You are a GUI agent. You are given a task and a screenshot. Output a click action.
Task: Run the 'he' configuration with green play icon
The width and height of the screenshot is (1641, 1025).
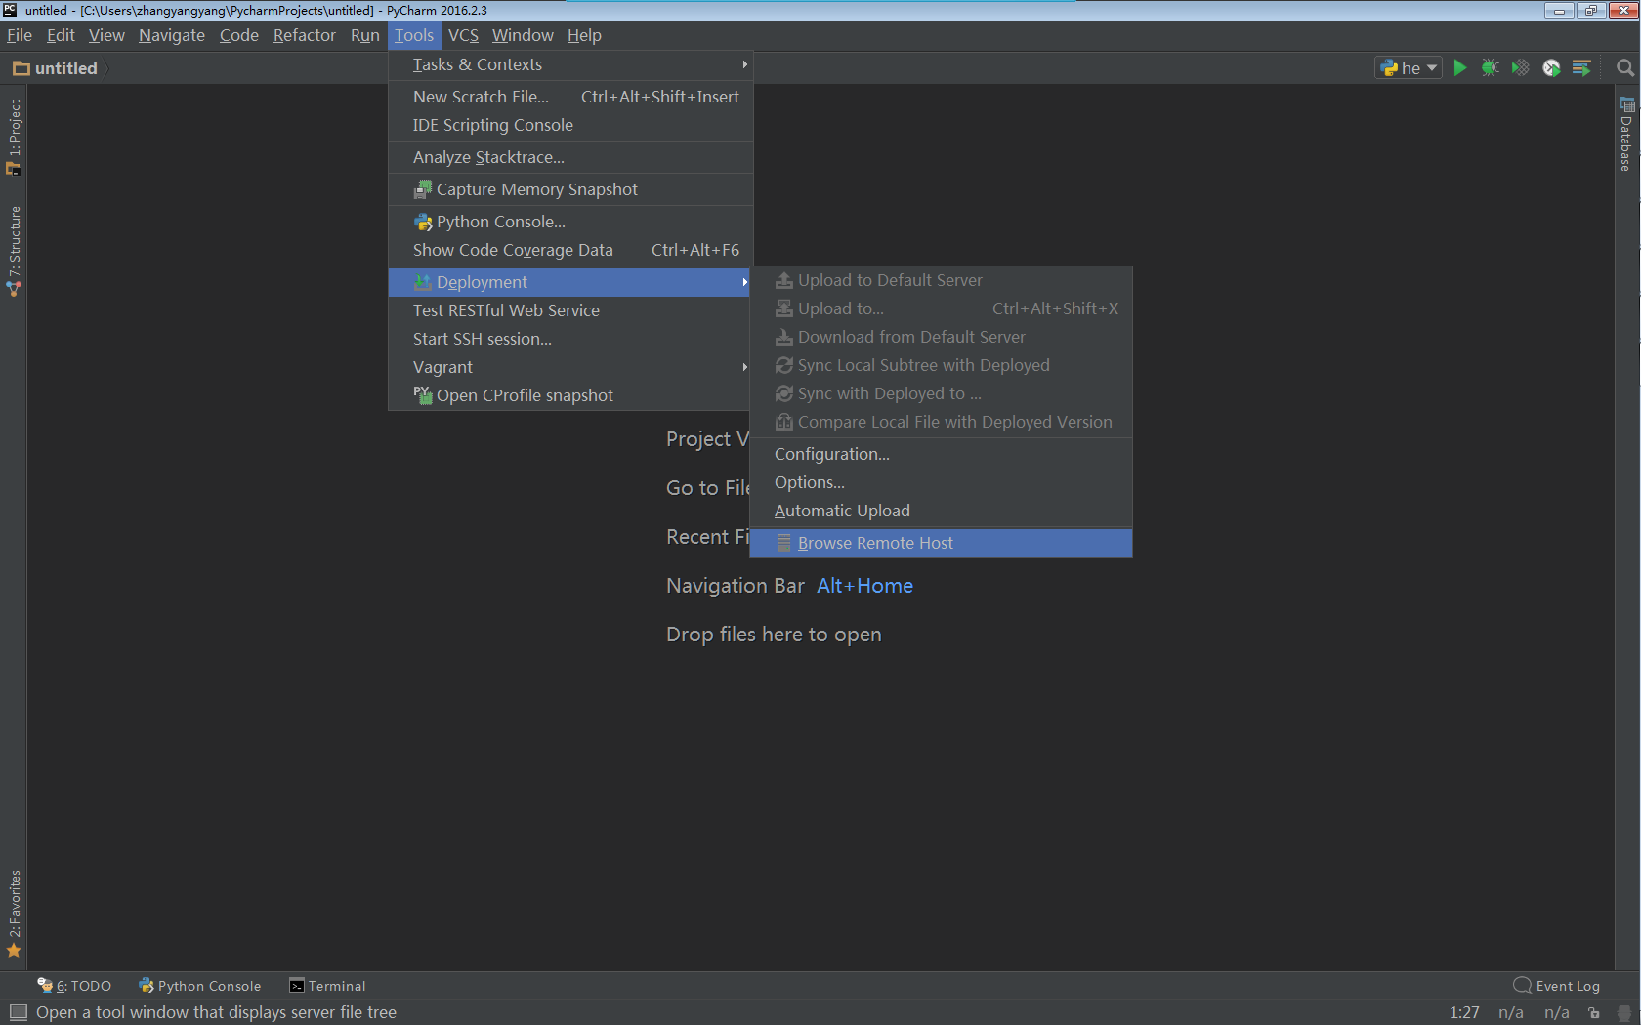[1459, 67]
